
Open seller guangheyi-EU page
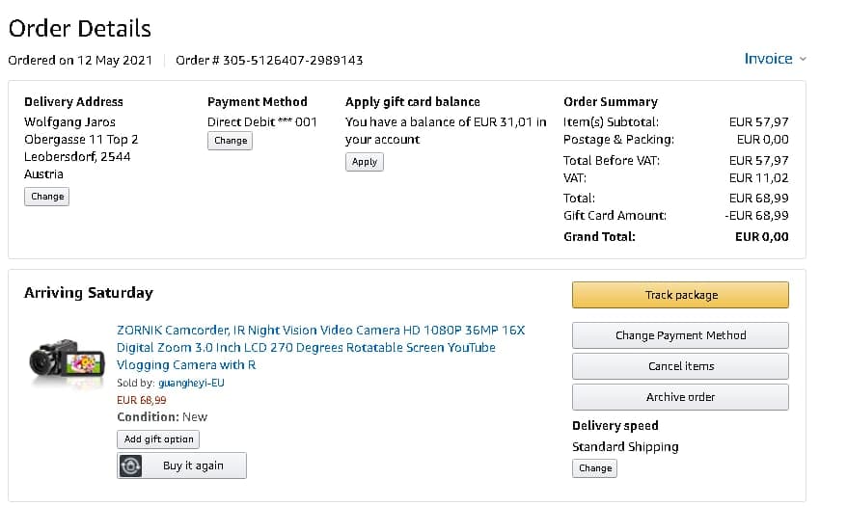[x=191, y=383]
